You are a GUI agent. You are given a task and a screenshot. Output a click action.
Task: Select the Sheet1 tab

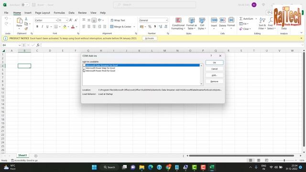click(22, 155)
